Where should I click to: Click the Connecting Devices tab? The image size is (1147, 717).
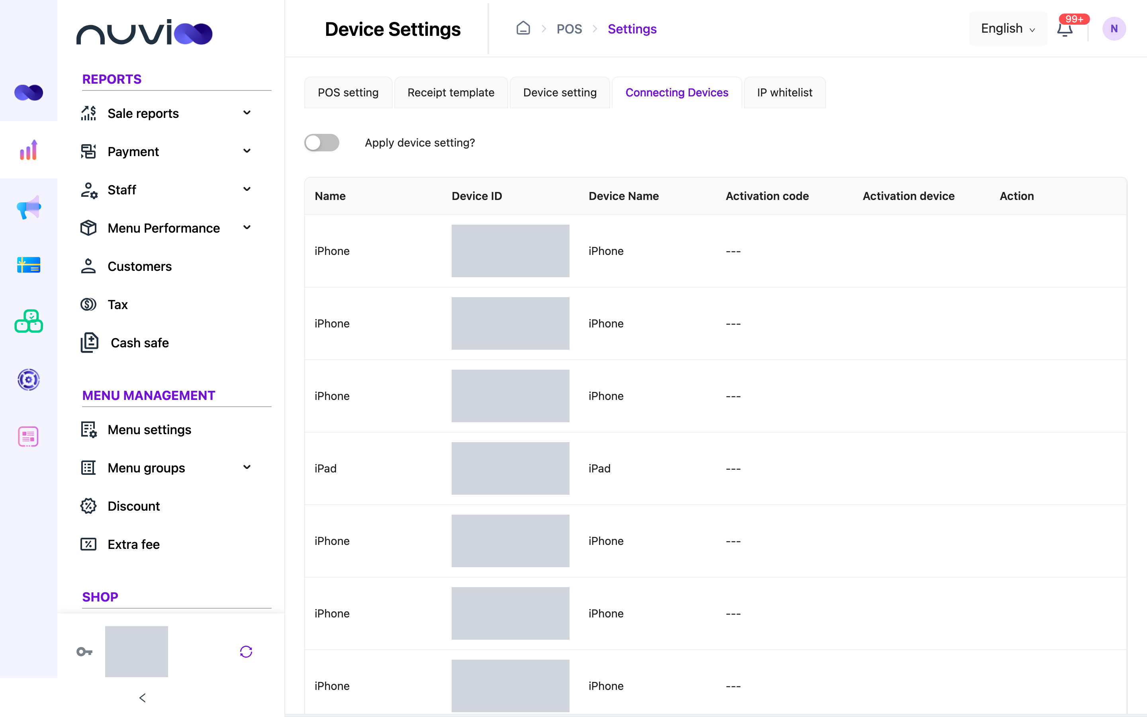pos(676,92)
